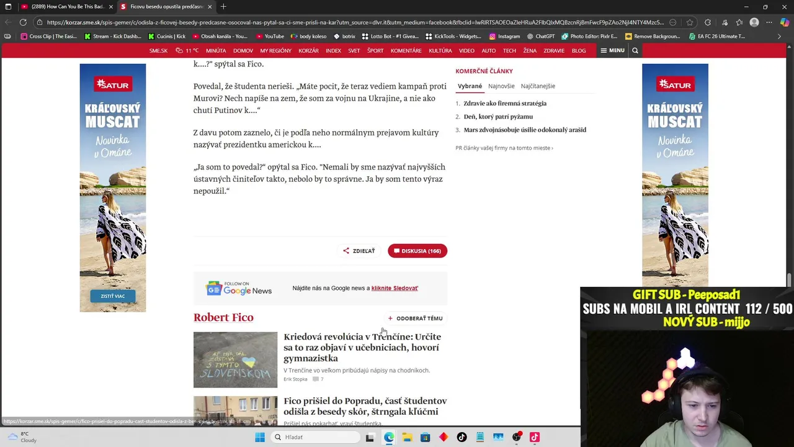This screenshot has width=794, height=447.
Task: Click 'PR články vašej firmy' link
Action: coord(504,148)
